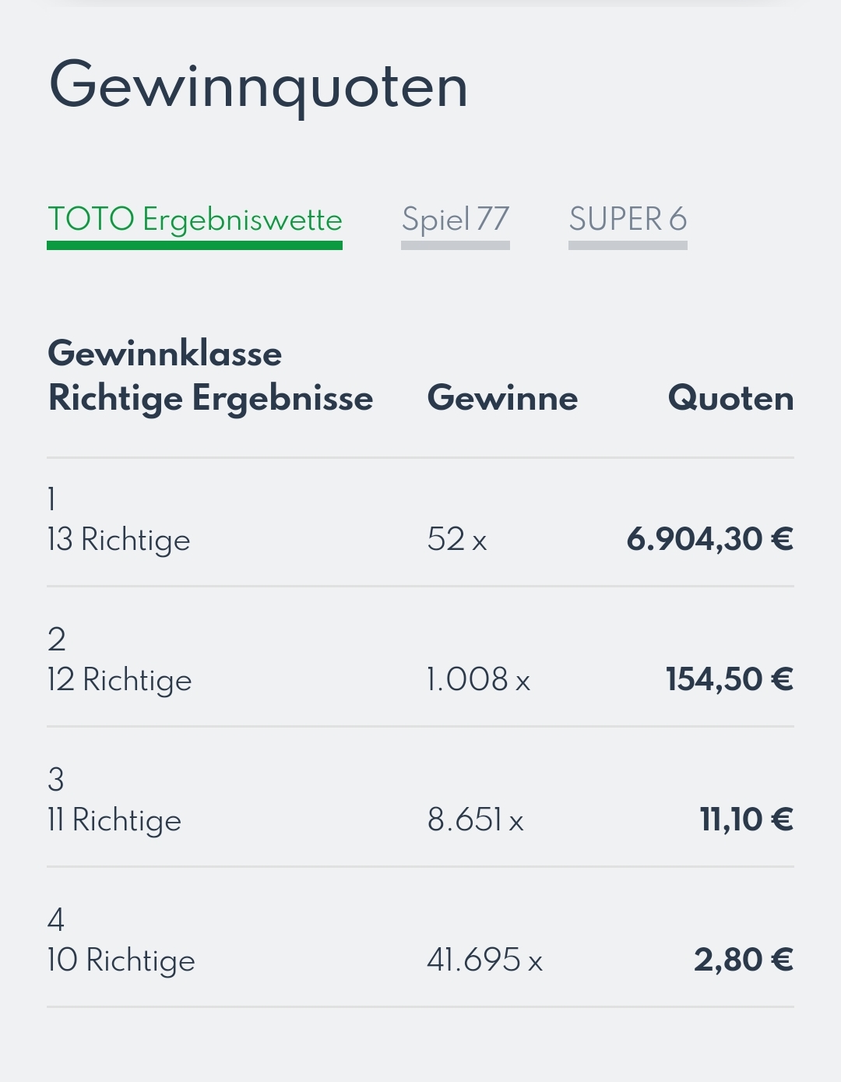Click the 52 x winners count
This screenshot has width=841, height=1082.
tap(457, 539)
